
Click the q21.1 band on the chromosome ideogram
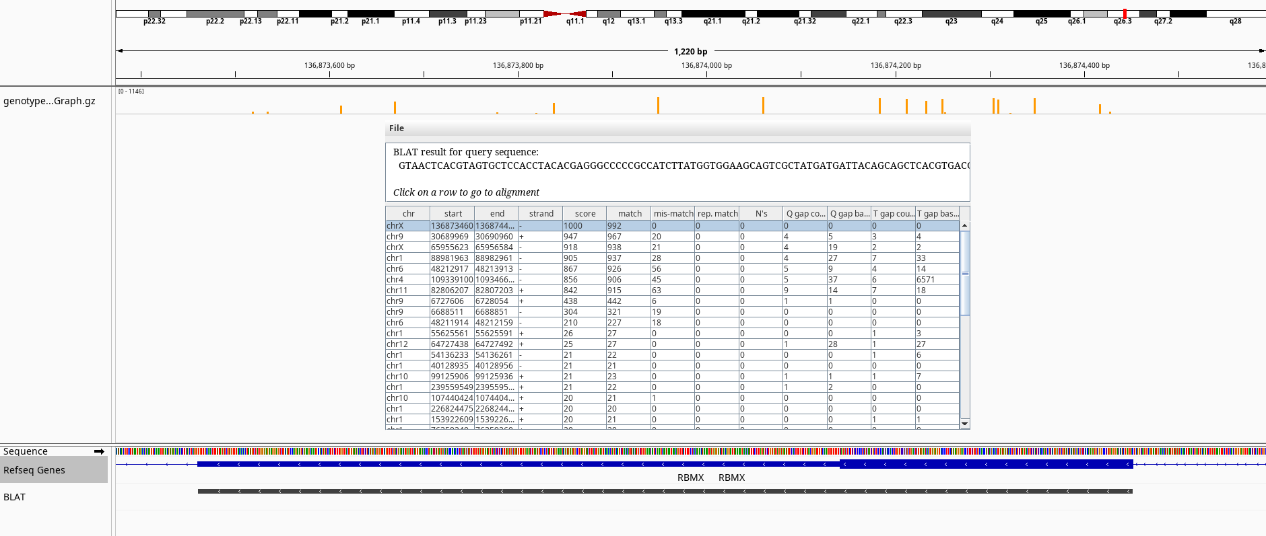(713, 13)
